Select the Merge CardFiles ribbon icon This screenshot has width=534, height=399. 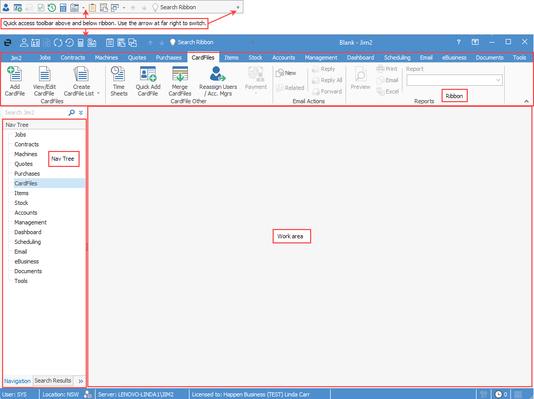(180, 74)
